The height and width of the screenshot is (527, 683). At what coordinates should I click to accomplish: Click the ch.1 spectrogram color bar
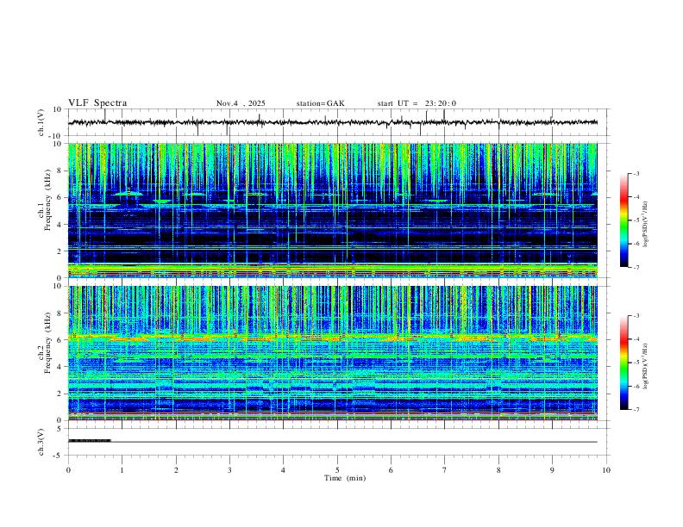pyautogui.click(x=624, y=220)
